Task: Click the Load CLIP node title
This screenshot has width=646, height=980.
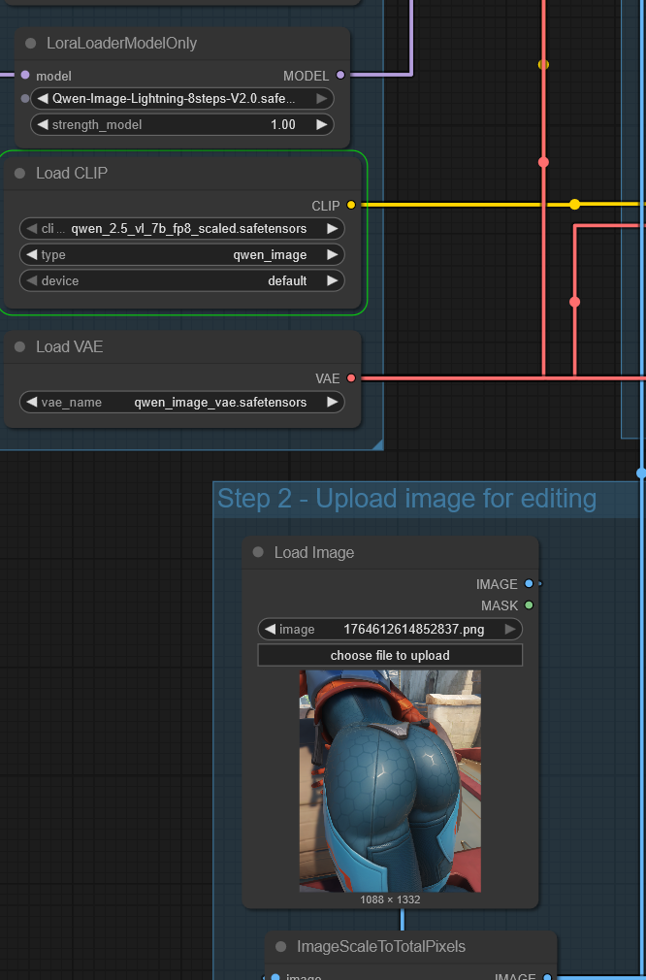Action: (x=72, y=173)
